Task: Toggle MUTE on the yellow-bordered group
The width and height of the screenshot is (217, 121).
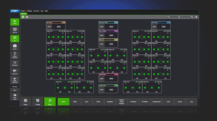Action: pyautogui.click(x=102, y=44)
